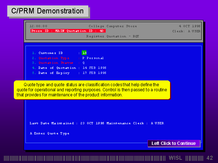
Task: Click the Customer ID field label
Action: (51, 53)
